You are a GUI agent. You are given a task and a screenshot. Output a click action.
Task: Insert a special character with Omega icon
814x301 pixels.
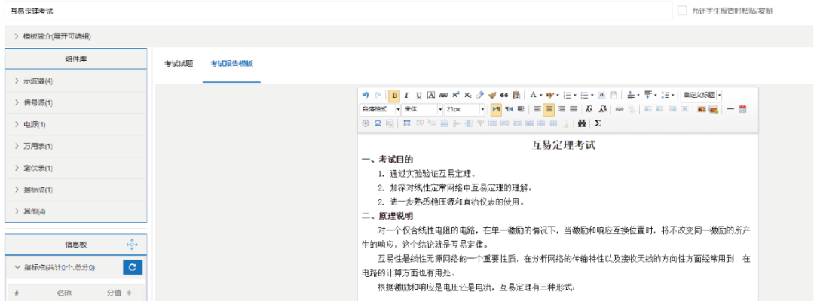coord(378,123)
